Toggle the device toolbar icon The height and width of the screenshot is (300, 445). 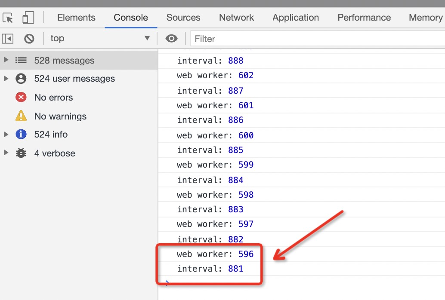click(x=28, y=18)
